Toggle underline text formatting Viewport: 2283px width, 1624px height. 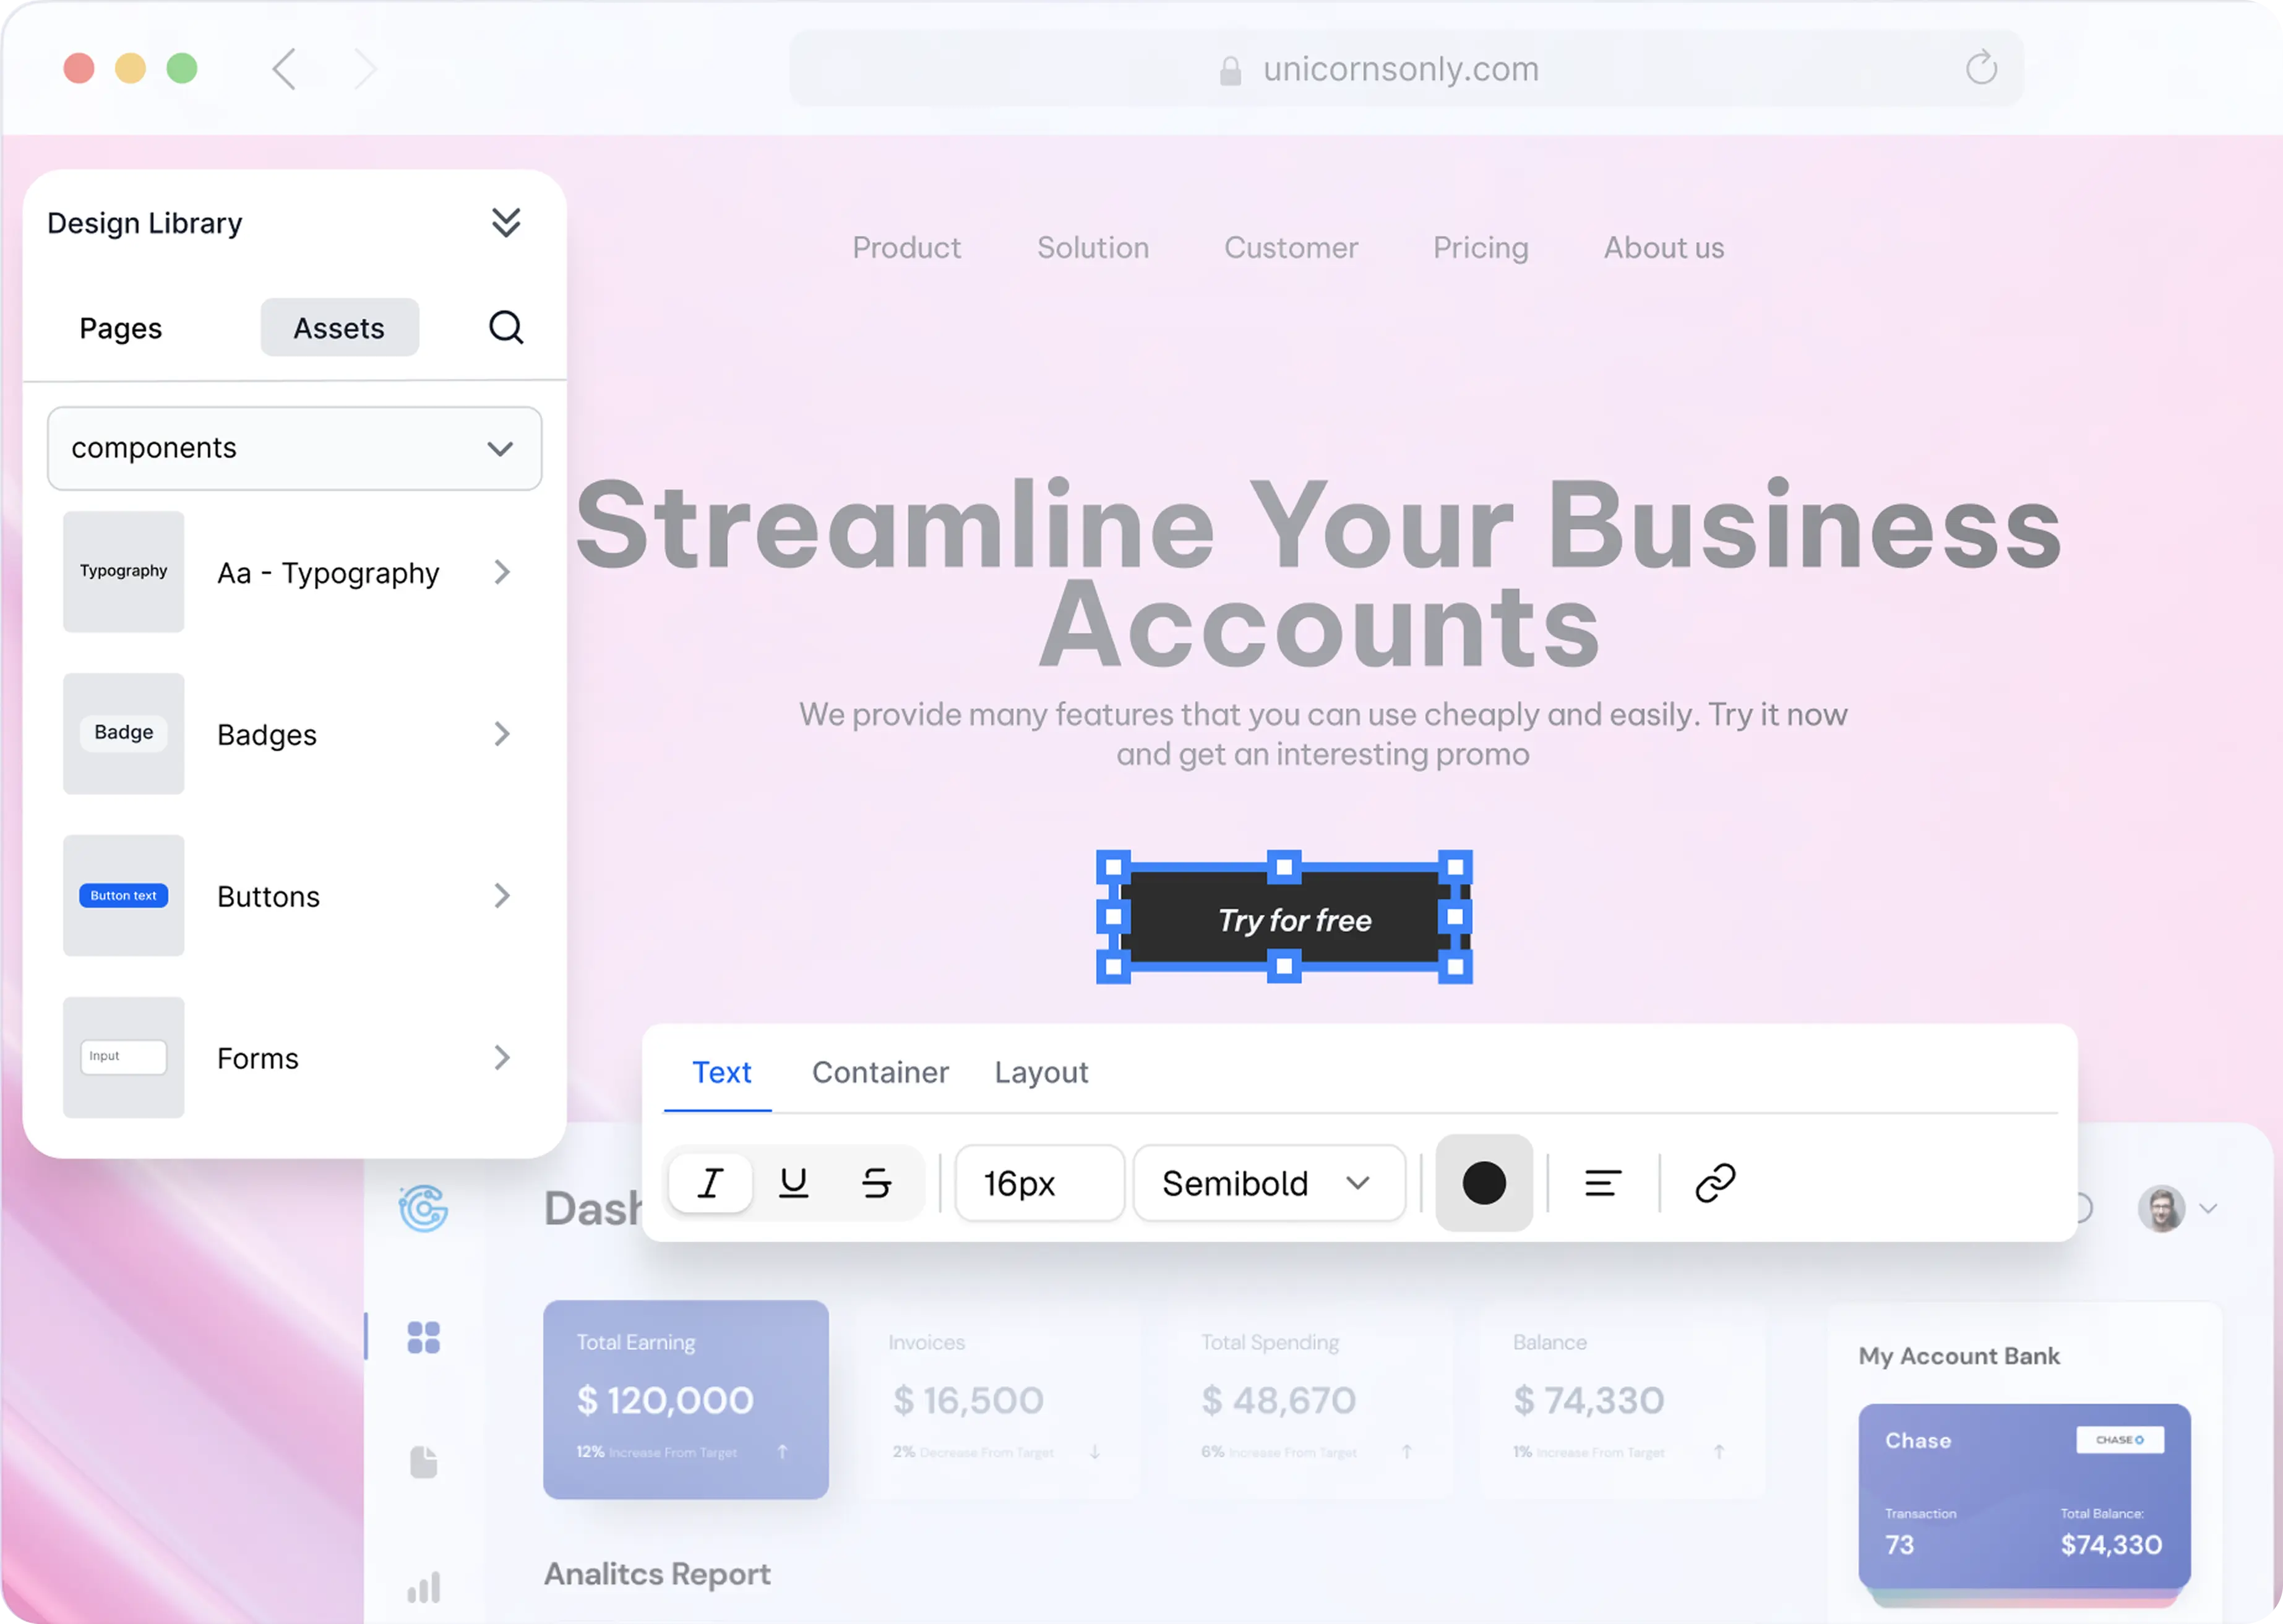pos(793,1183)
